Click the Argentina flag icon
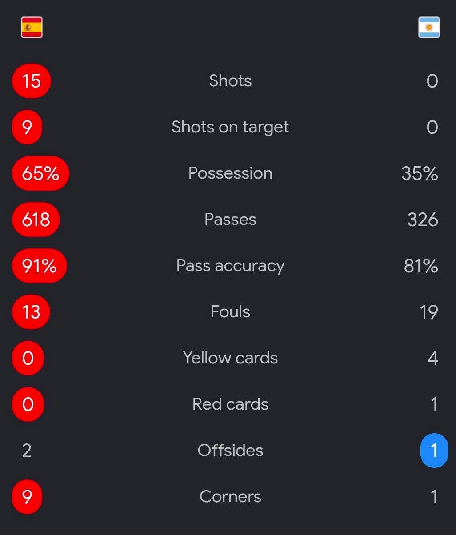 (x=429, y=27)
